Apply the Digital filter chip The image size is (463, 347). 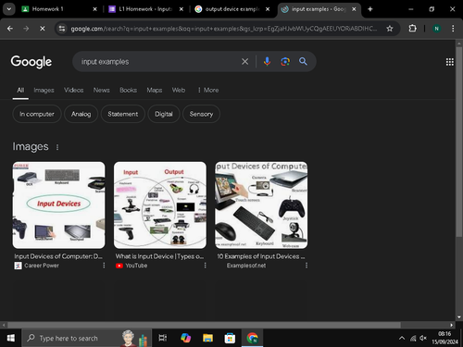164,114
